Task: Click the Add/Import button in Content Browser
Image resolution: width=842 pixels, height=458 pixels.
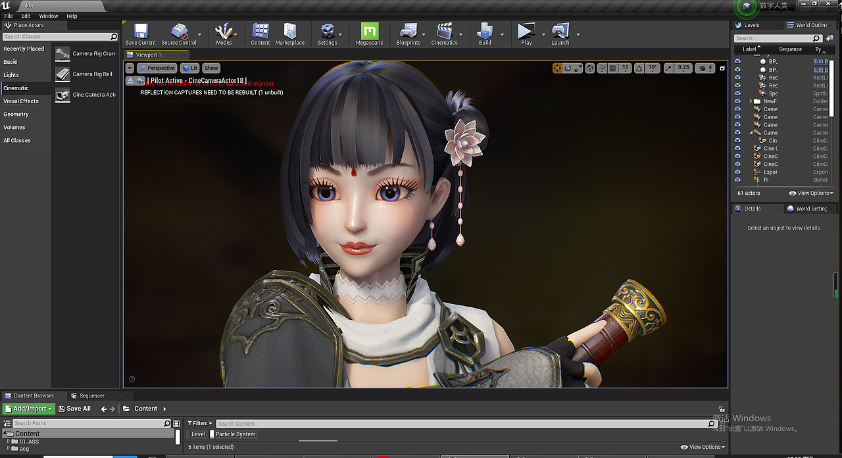Action: coord(28,408)
